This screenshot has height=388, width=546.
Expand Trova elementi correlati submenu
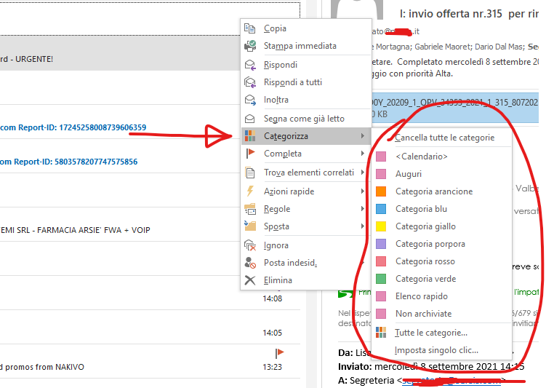pyautogui.click(x=363, y=173)
